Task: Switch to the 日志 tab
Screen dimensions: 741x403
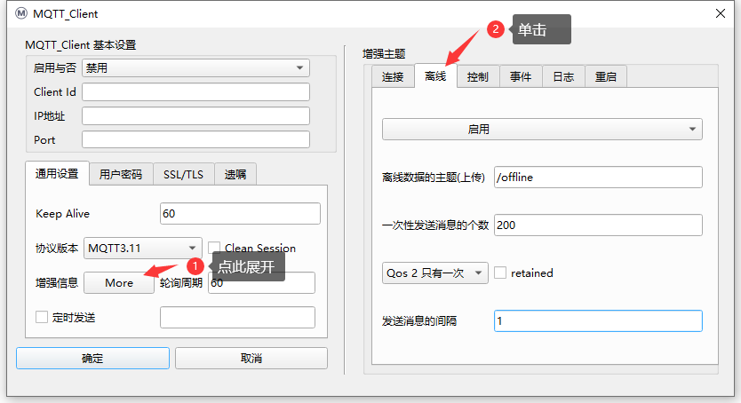Action: (563, 77)
